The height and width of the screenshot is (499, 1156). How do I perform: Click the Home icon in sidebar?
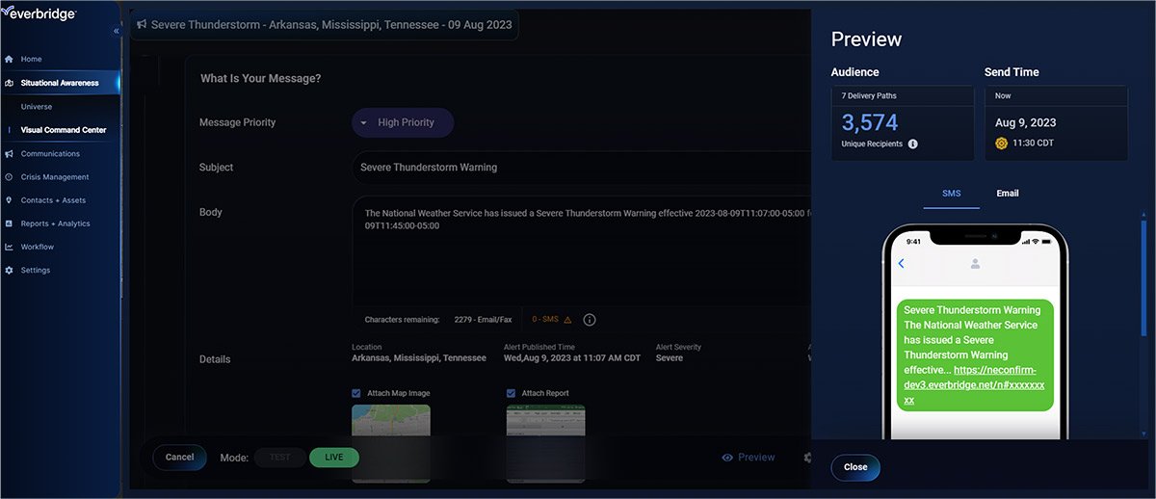pos(10,59)
